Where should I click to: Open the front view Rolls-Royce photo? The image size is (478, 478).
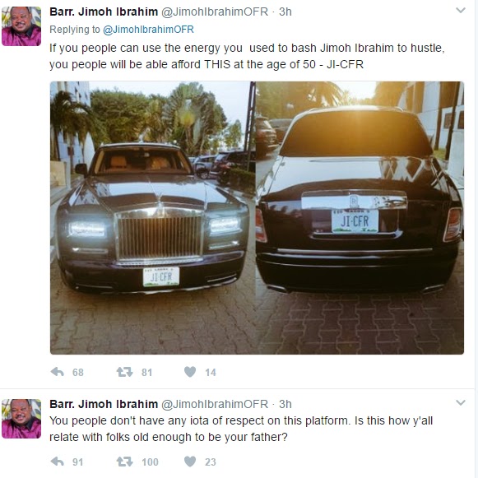click(153, 218)
